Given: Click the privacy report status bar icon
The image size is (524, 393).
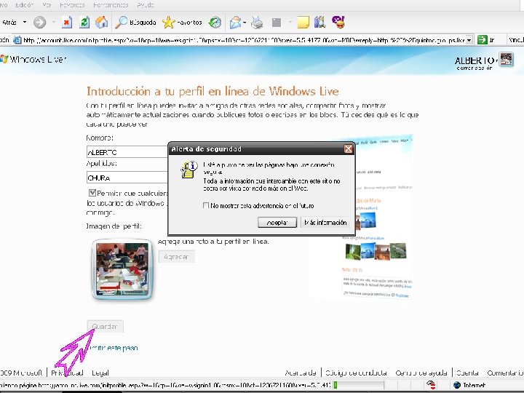Looking at the screenshot, I should [x=431, y=385].
